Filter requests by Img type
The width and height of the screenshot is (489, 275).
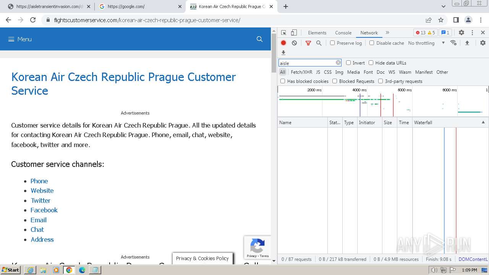point(339,72)
